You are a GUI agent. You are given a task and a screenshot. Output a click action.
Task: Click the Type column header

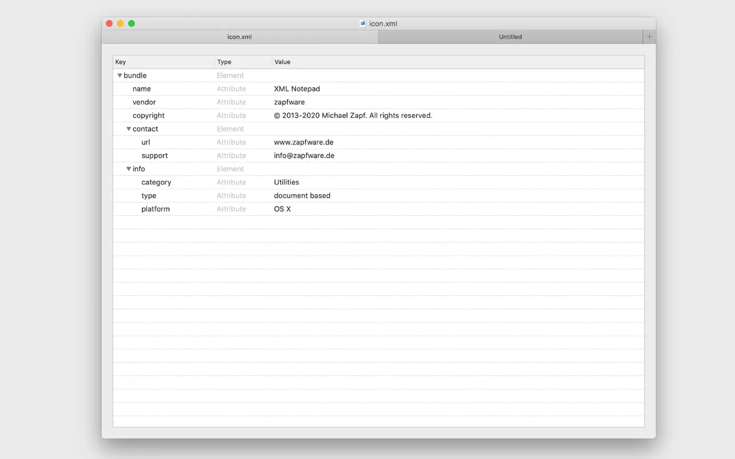(x=224, y=62)
